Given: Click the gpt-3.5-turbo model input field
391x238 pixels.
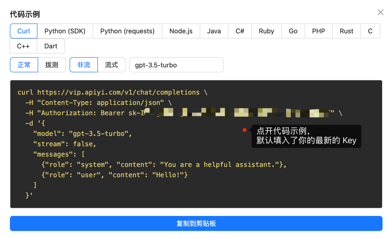Looking at the screenshot, I should (176, 65).
